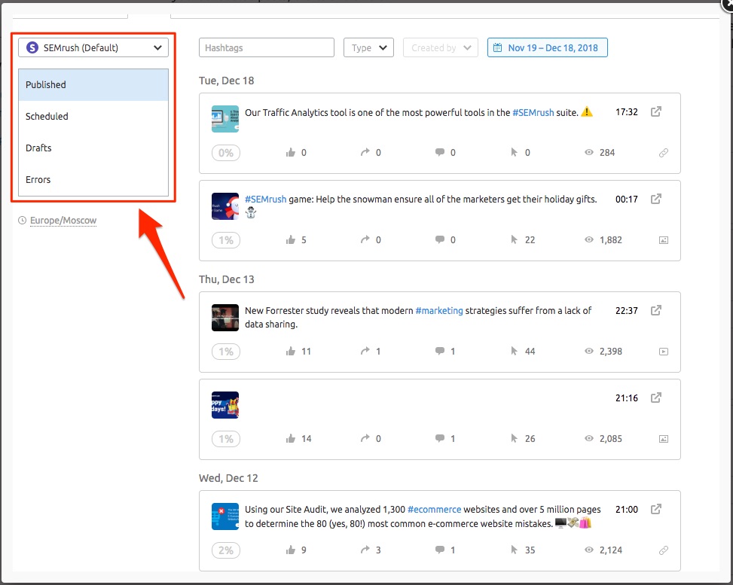This screenshot has width=733, height=585.
Task: Click the 22:37 post time
Action: (x=627, y=311)
